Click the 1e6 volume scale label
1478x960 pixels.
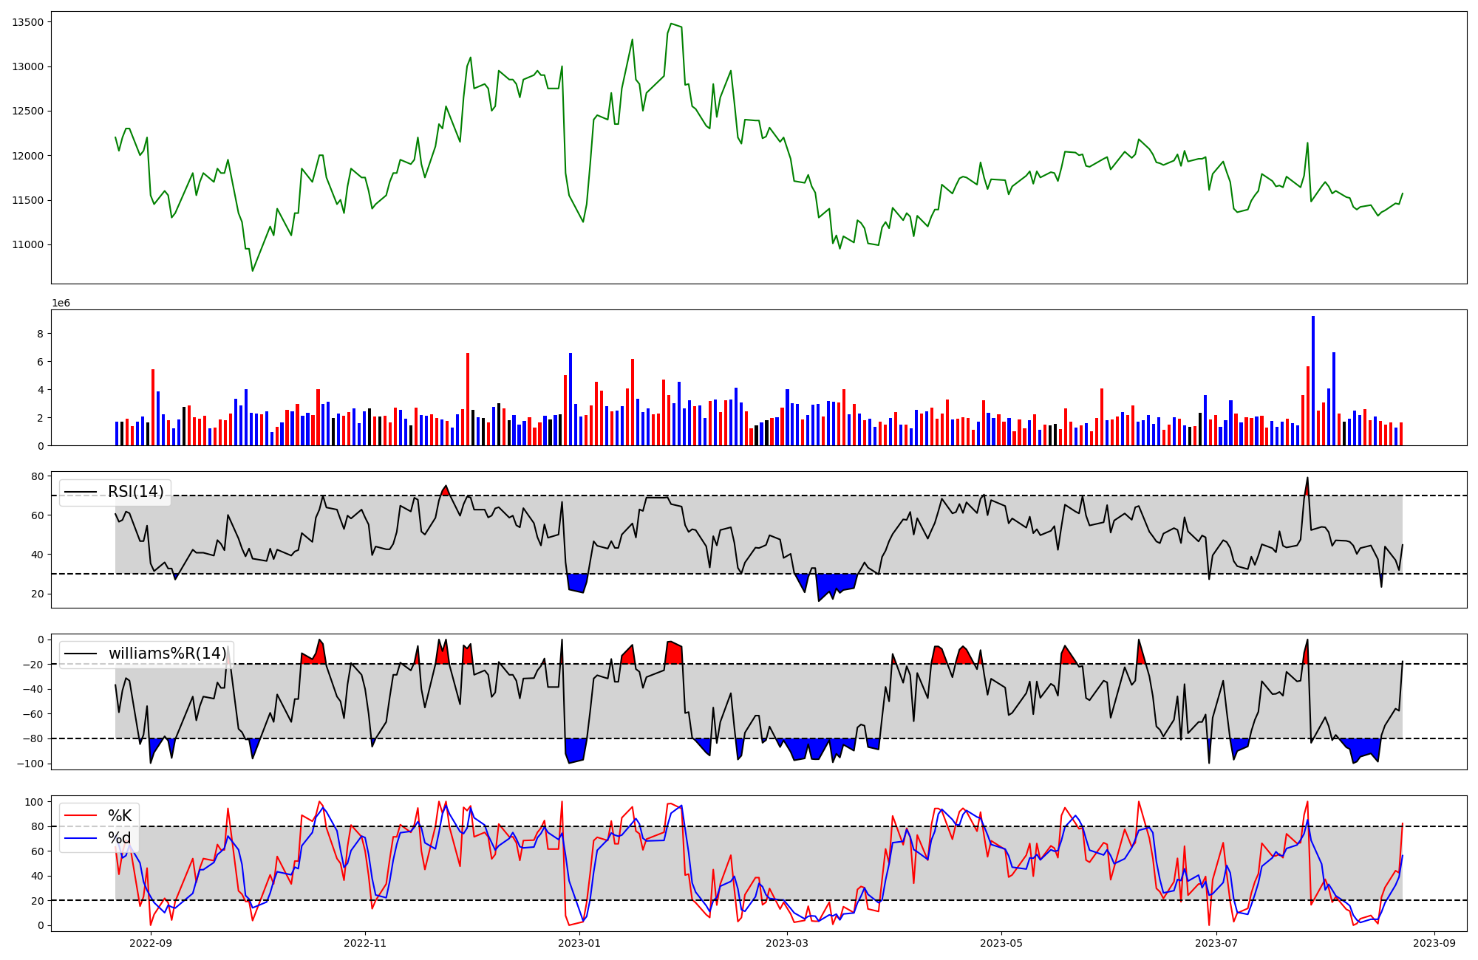click(x=61, y=304)
